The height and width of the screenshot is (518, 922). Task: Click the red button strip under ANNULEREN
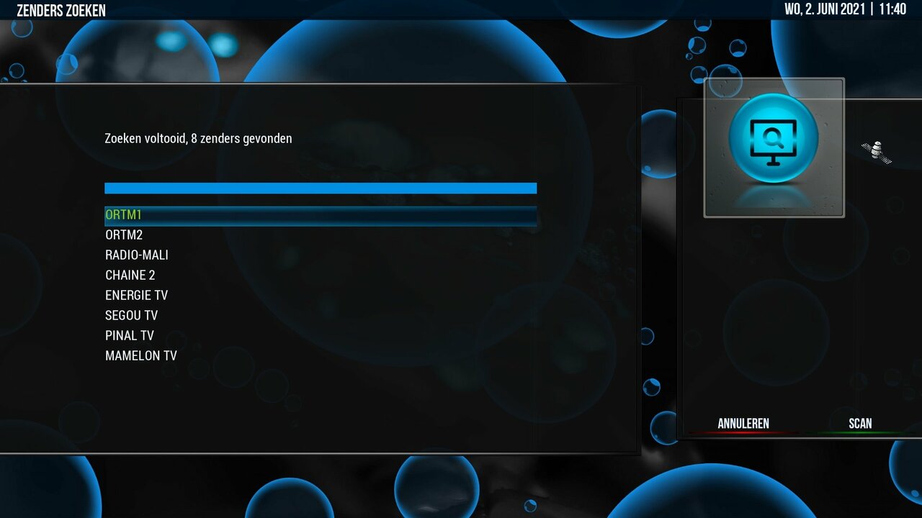tap(742, 432)
